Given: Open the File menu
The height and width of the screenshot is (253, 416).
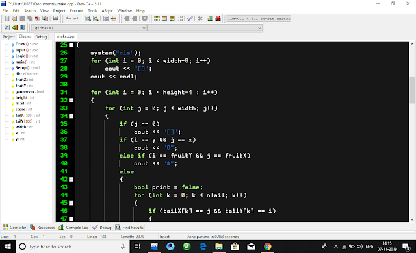Looking at the screenshot, I should coord(5,11).
